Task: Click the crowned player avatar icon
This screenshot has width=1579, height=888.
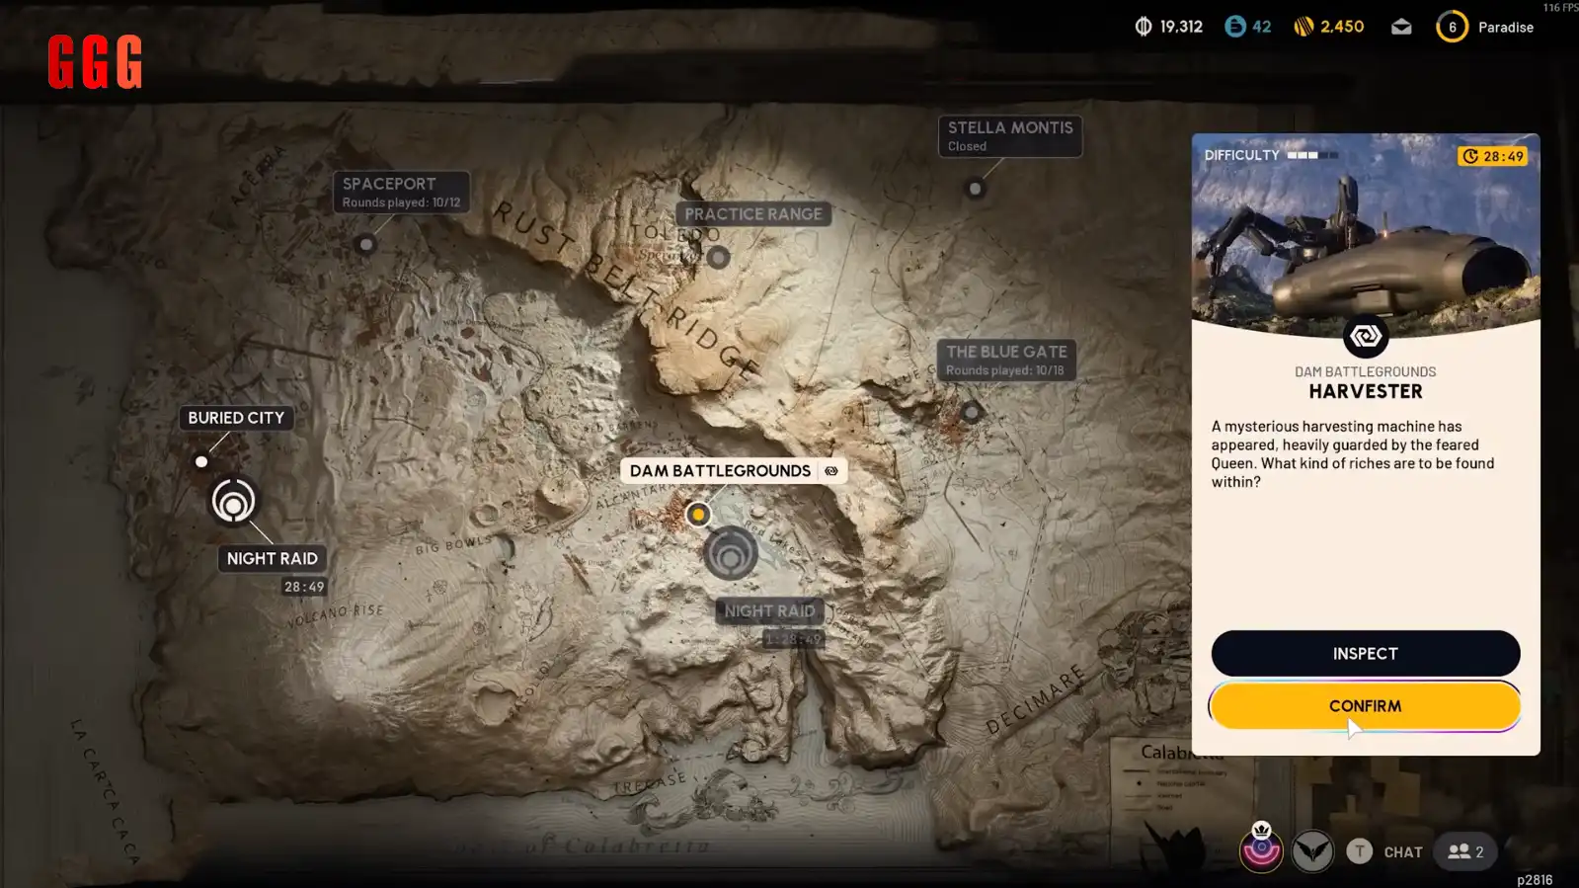Action: pos(1261,849)
